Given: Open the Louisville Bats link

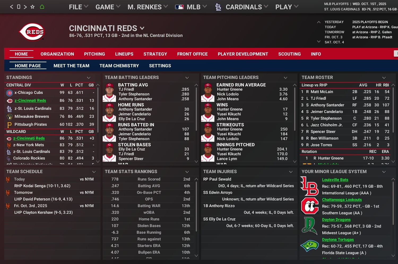Looking at the screenshot, I should [x=335, y=180].
